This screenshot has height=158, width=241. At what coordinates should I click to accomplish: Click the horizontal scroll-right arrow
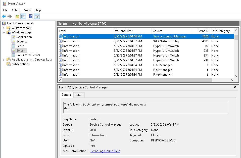point(232,80)
